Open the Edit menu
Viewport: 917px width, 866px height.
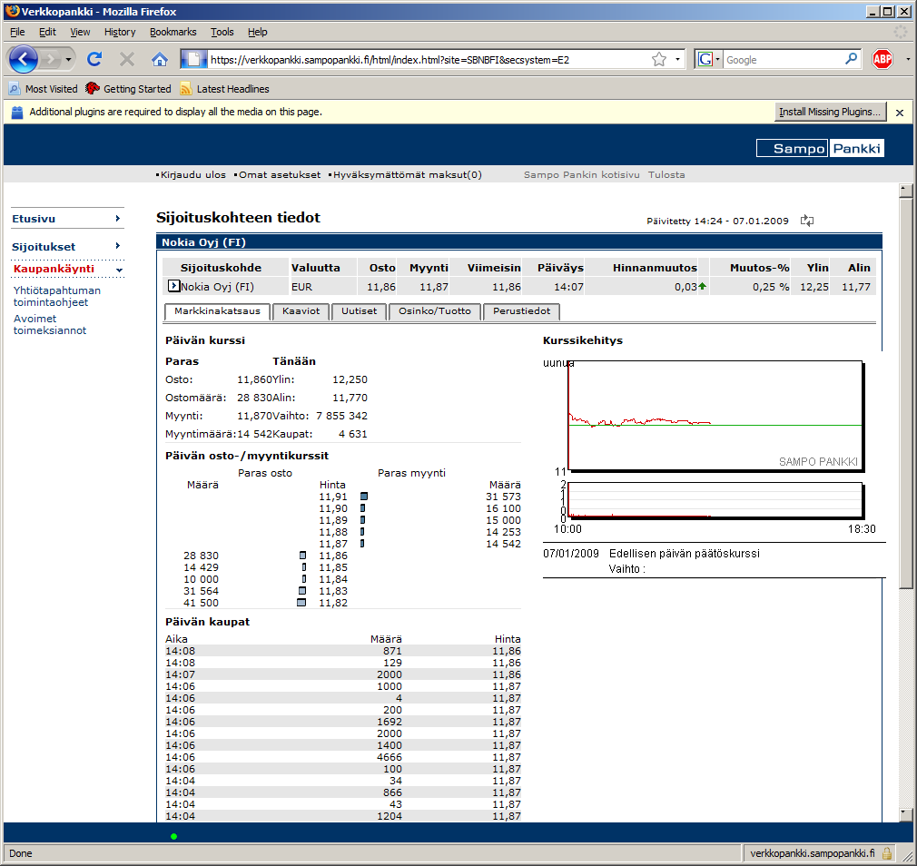coord(47,32)
